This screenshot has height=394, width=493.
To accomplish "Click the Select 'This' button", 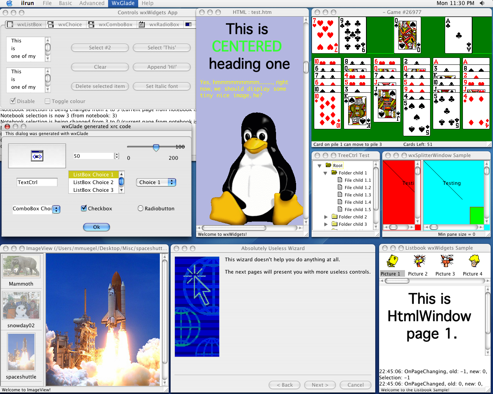I will (162, 48).
